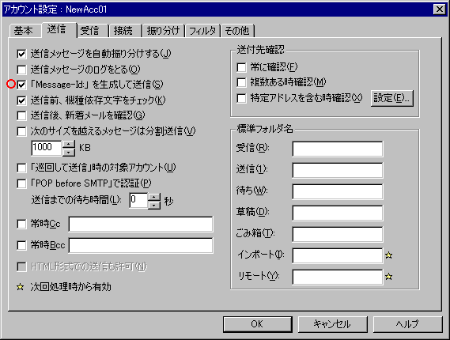Viewport: 450px width, 340px height.
Task: Enable the 常時Bcc checkbox
Action: (x=21, y=245)
